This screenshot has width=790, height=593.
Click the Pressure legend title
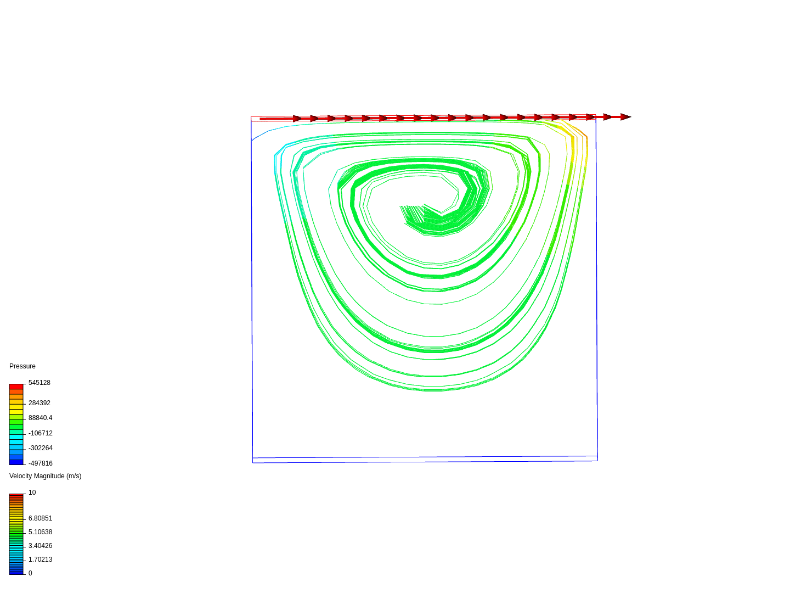click(22, 366)
